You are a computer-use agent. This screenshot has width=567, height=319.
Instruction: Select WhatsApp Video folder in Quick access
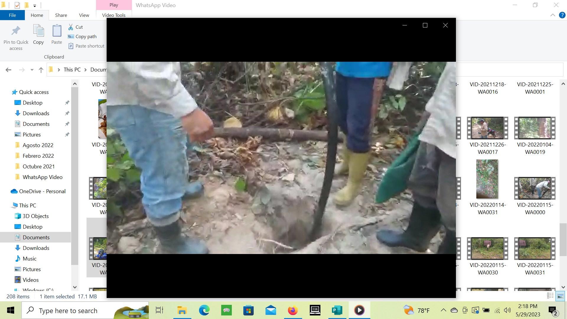click(43, 177)
